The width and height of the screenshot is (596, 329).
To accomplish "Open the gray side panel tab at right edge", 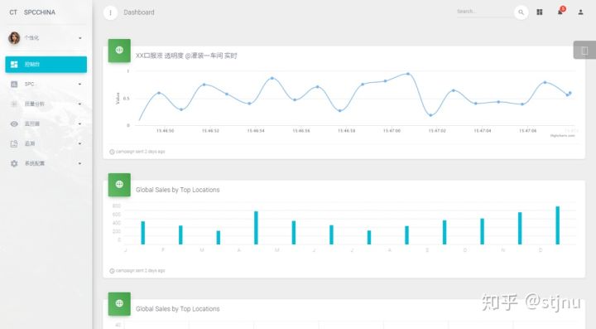I will coord(584,50).
